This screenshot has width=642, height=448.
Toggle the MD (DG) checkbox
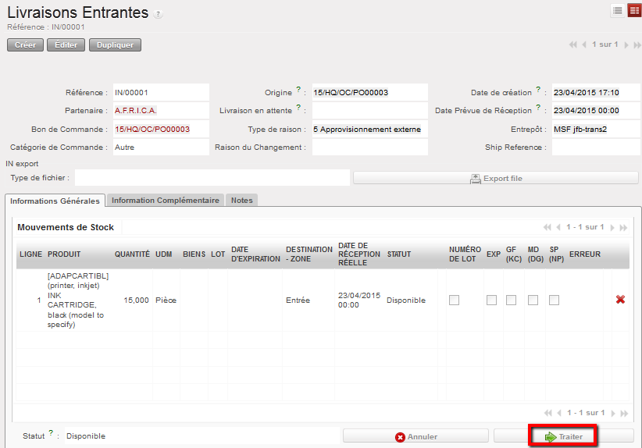tap(533, 300)
